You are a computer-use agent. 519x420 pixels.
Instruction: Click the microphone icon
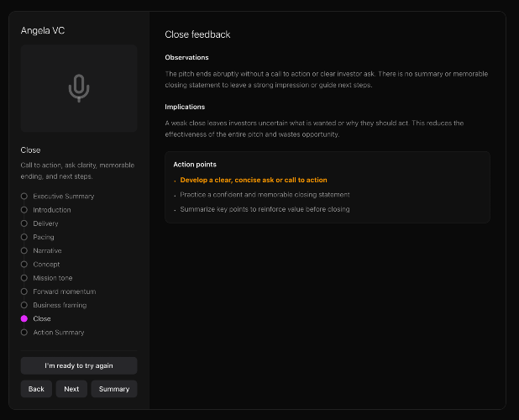point(79,87)
